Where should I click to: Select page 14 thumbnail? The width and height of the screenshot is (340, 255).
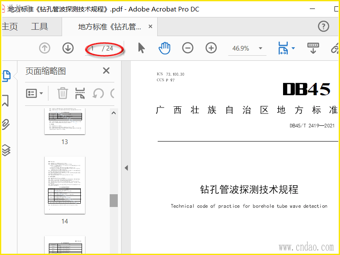click(65, 185)
